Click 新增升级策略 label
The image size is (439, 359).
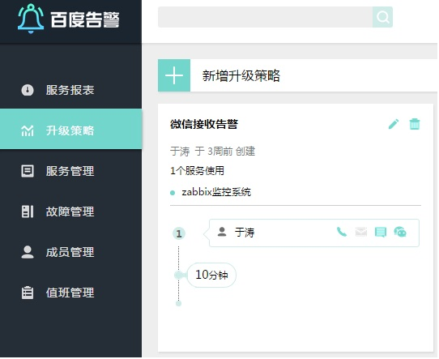pos(242,76)
